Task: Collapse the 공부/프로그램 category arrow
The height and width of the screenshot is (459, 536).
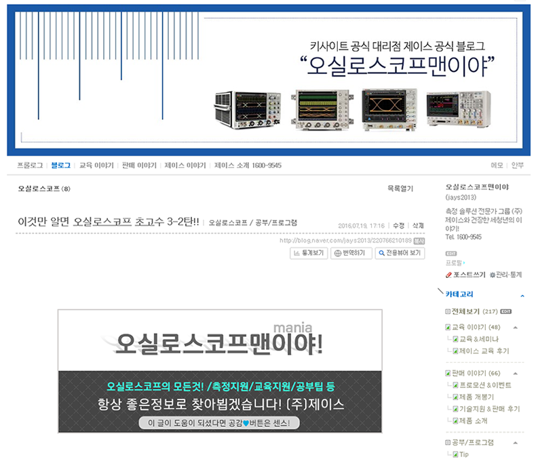Action: [x=516, y=443]
